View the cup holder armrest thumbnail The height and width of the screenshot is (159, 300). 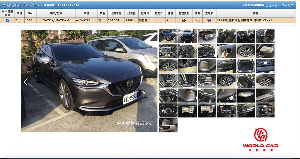[x=168, y=125]
